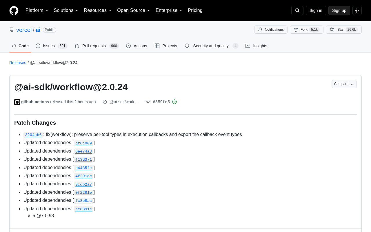
Task: Click the green verified check icon
Action: [x=174, y=102]
